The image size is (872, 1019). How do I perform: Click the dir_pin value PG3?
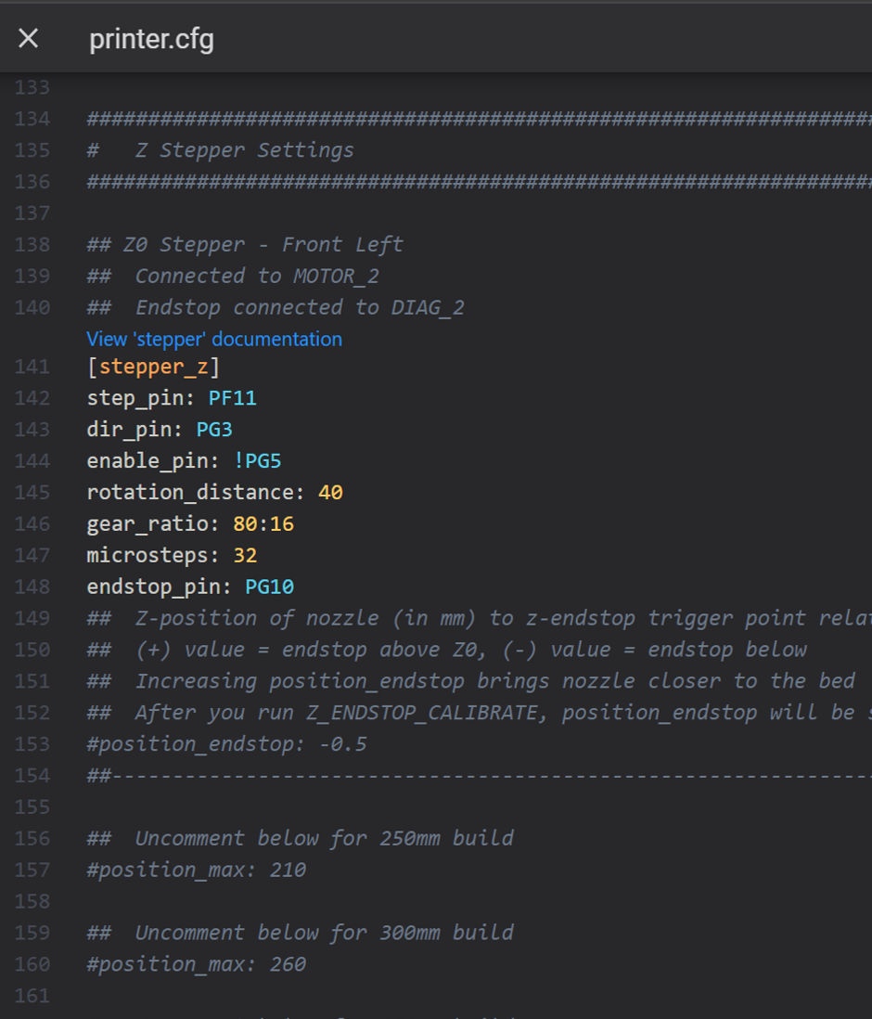(214, 430)
